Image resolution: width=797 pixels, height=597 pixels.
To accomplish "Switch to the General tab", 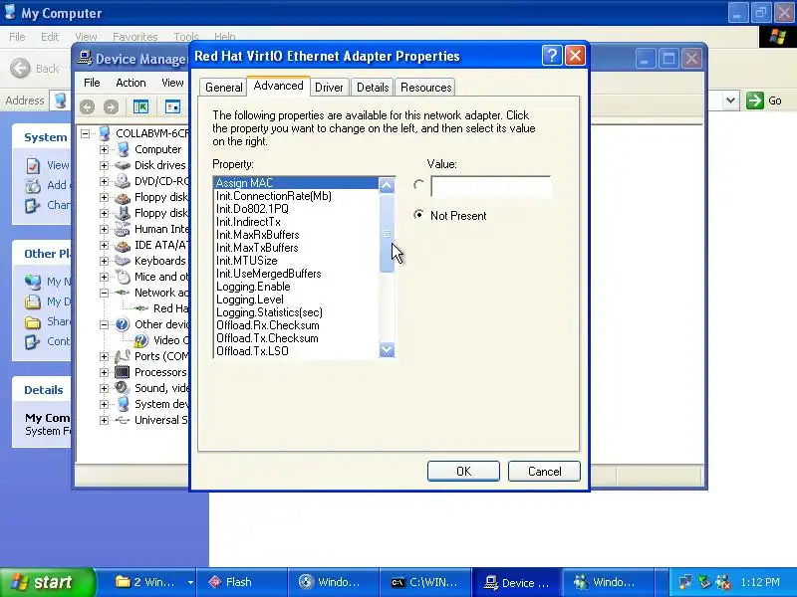I will pos(223,88).
